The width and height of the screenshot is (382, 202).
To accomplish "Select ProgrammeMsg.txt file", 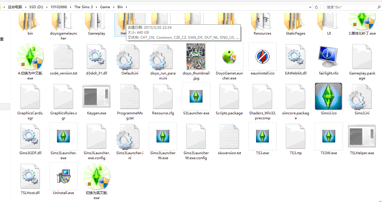I will click(130, 102).
